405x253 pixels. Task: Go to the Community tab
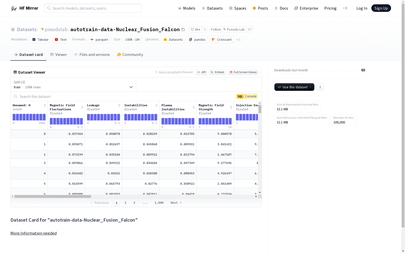130,55
